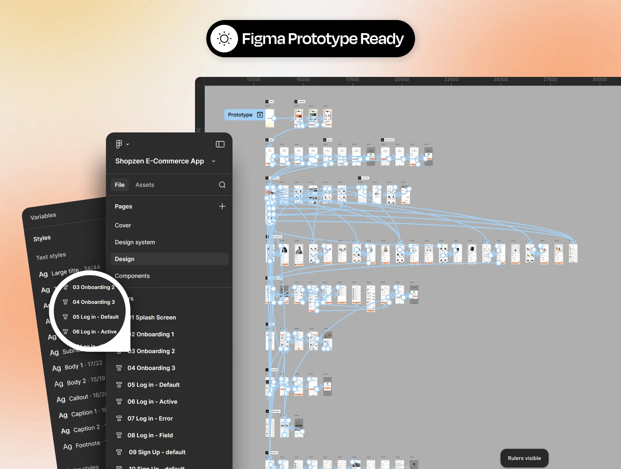621x469 pixels.
Task: Select 06 Log in - Active in the layer list
Action: (152, 402)
